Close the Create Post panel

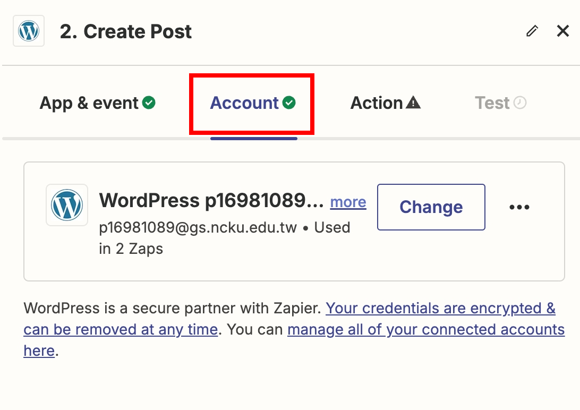(562, 31)
